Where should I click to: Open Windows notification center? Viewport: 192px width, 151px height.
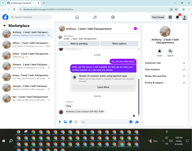[187, 141]
